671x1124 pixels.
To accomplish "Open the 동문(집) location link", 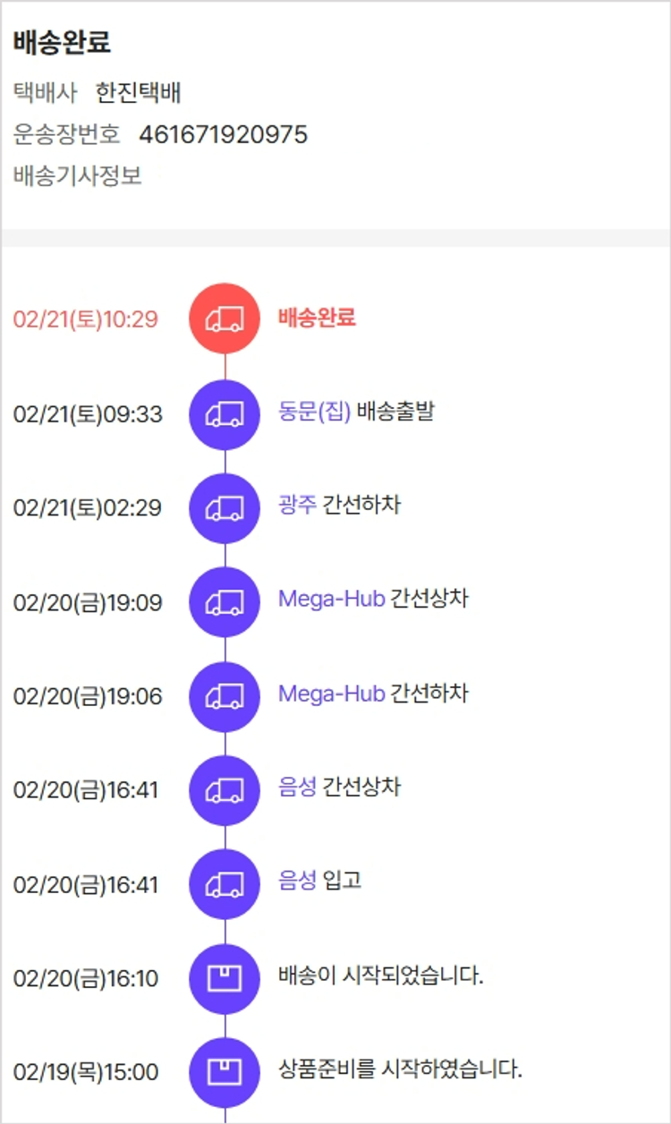I will click(314, 413).
